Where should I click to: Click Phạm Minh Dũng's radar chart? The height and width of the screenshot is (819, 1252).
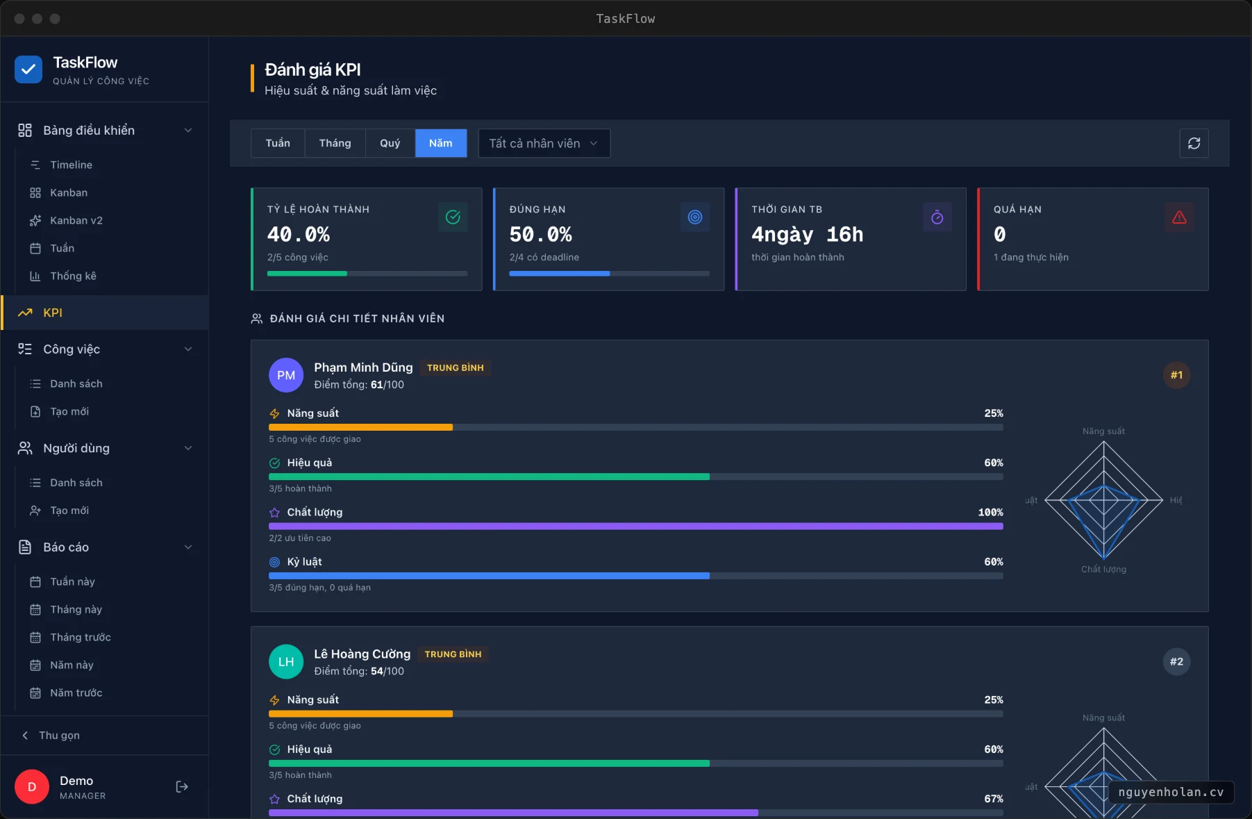pyautogui.click(x=1103, y=500)
